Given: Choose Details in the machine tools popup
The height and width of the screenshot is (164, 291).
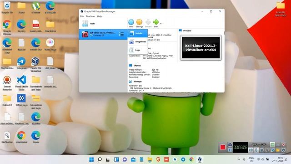Looking at the screenshot, I should coord(137,33).
